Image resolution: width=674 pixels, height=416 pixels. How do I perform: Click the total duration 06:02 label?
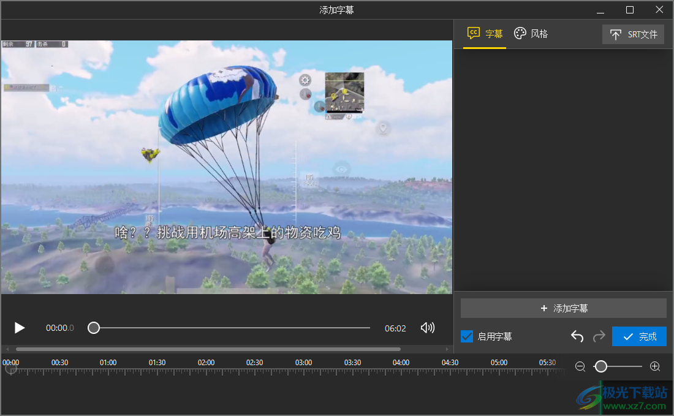point(395,328)
